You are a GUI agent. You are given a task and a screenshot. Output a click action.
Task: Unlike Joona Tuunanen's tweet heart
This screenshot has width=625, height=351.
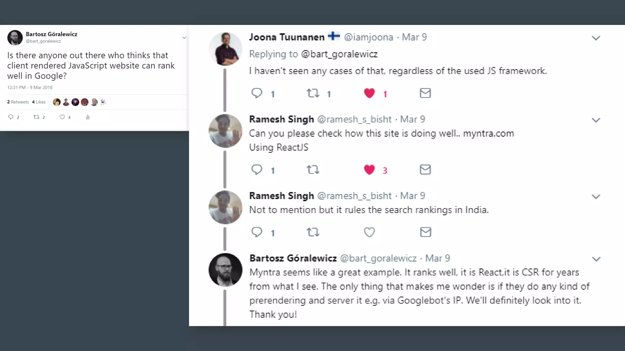pyautogui.click(x=369, y=93)
